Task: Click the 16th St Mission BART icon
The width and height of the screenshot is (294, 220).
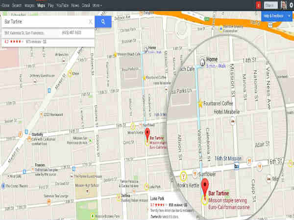Action: click(237, 166)
